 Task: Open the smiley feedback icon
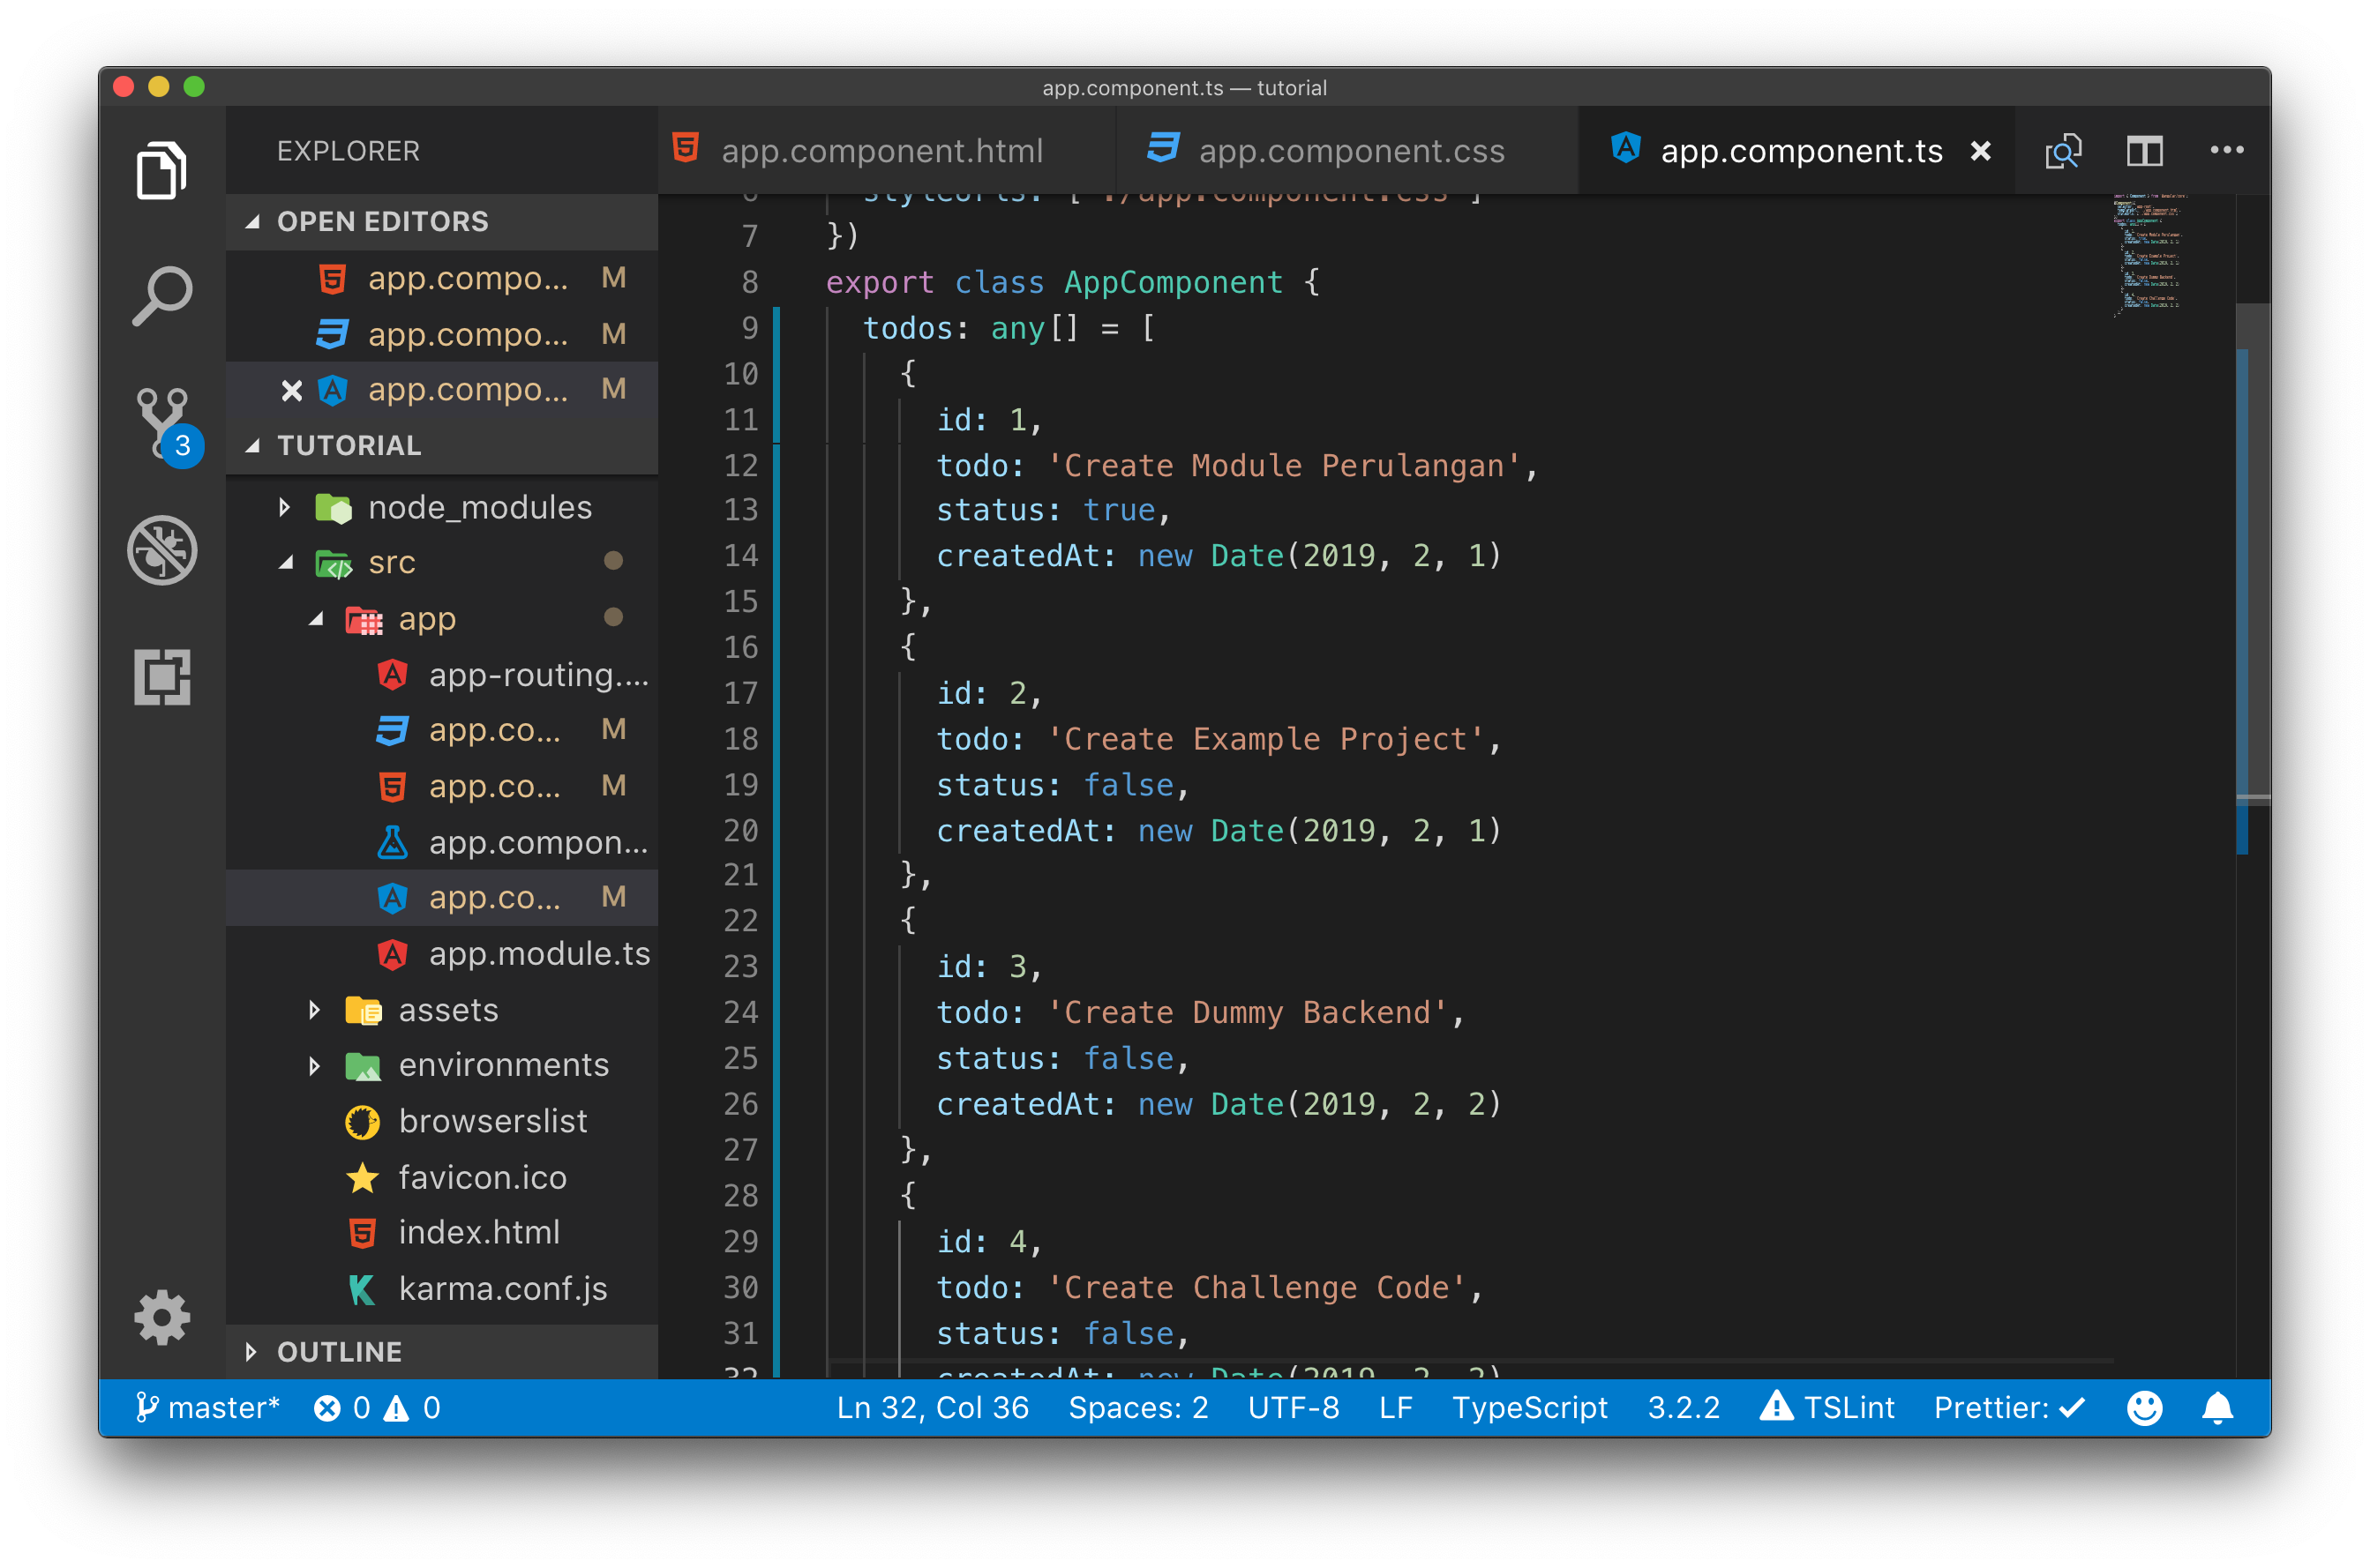(2144, 1408)
